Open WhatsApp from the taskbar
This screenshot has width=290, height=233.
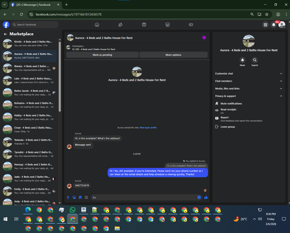click(72, 210)
